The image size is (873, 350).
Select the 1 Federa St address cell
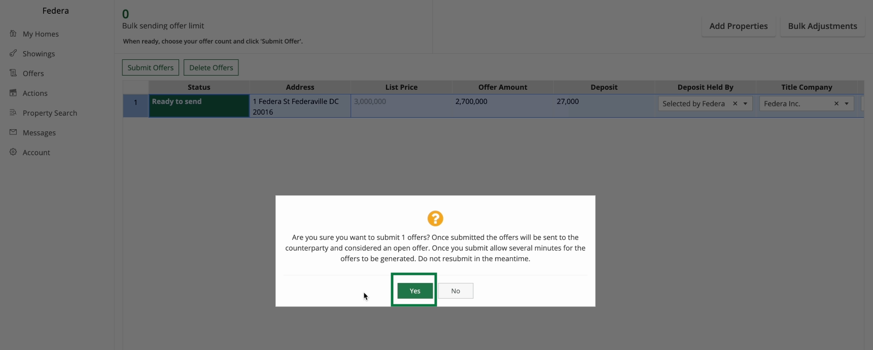(x=300, y=106)
